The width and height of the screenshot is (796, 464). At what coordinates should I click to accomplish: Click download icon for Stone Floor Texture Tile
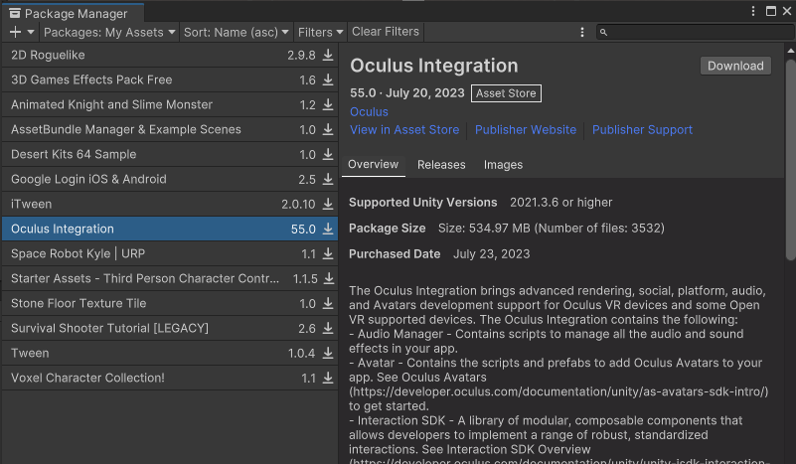tap(328, 304)
